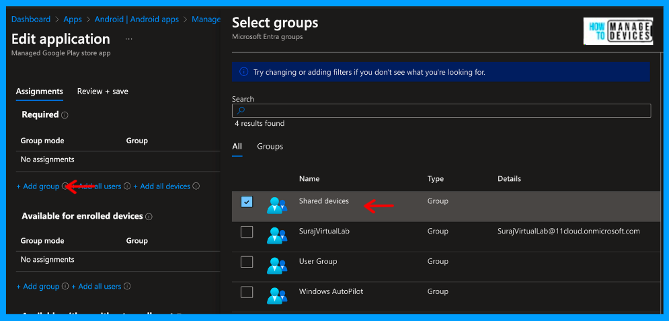Click the truncated Manage breadcrumb link
The image size is (669, 321).
click(206, 20)
